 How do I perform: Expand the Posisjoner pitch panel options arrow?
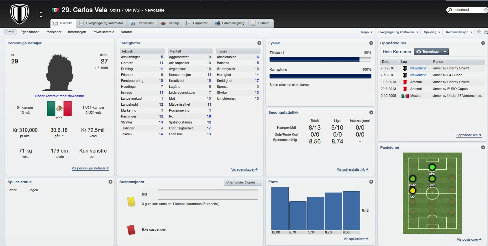click(x=483, y=148)
